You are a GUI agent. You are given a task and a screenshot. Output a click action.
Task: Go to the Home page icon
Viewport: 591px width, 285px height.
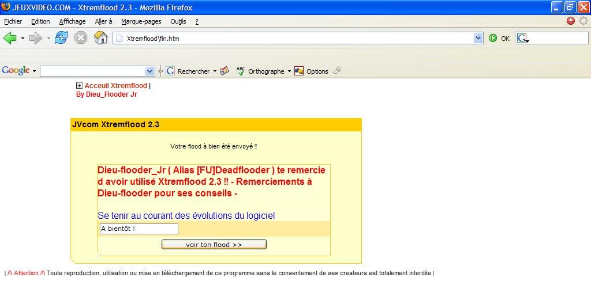(100, 38)
